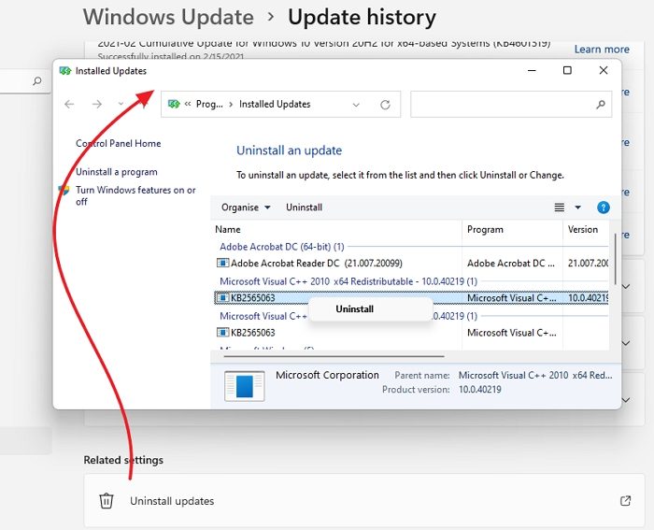Click trash can icon beside Uninstall updates
Viewport: 654px width, 530px height.
(106, 500)
